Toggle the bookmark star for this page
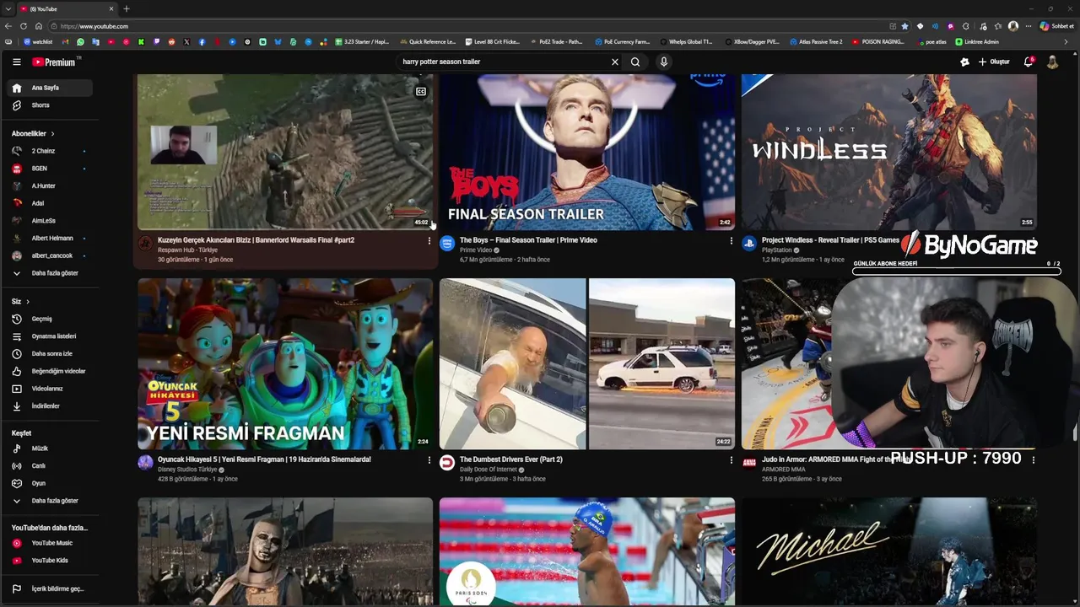Image resolution: width=1080 pixels, height=607 pixels. pyautogui.click(x=904, y=26)
